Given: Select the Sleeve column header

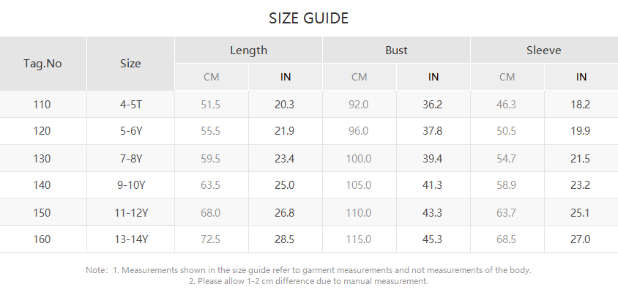Looking at the screenshot, I should tap(543, 51).
